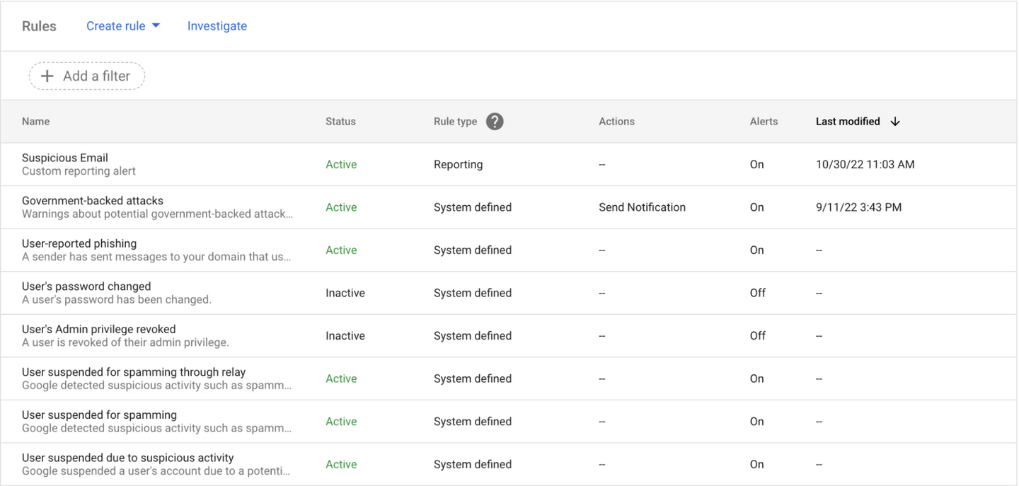Open User suspended due to suspicious activity

click(127, 458)
